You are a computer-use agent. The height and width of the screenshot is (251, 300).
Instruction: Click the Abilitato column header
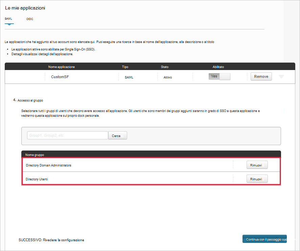[218, 67]
